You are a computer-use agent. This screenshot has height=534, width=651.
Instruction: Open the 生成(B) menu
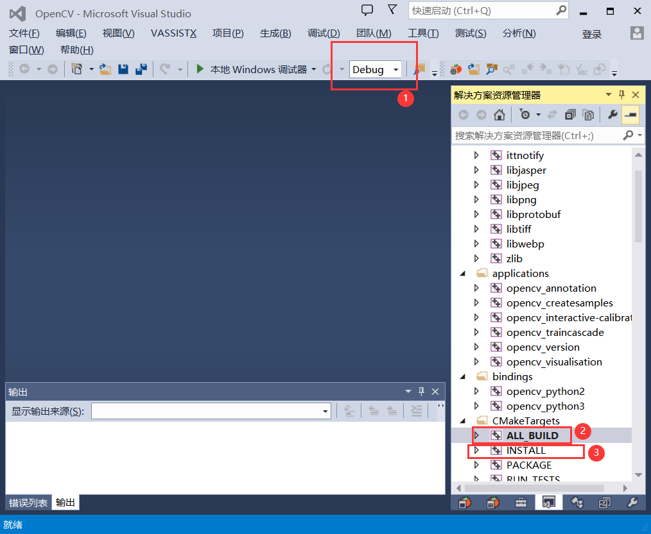[x=275, y=33]
